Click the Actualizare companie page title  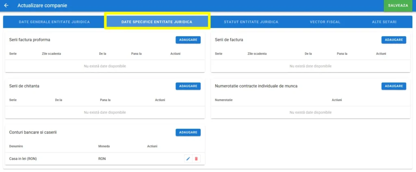[42, 6]
